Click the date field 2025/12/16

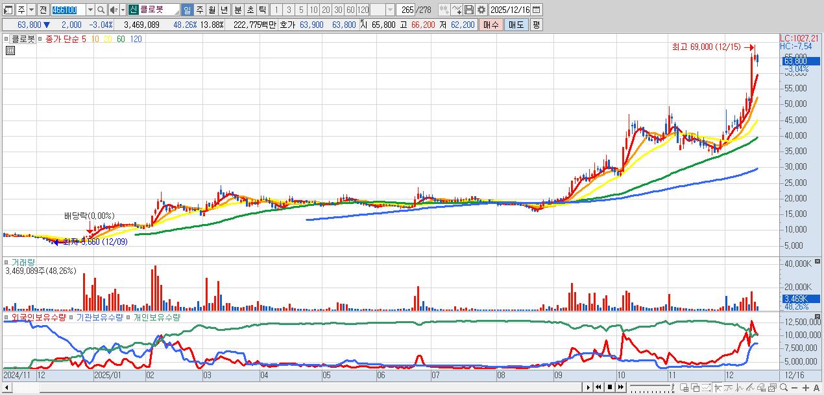[x=510, y=10]
